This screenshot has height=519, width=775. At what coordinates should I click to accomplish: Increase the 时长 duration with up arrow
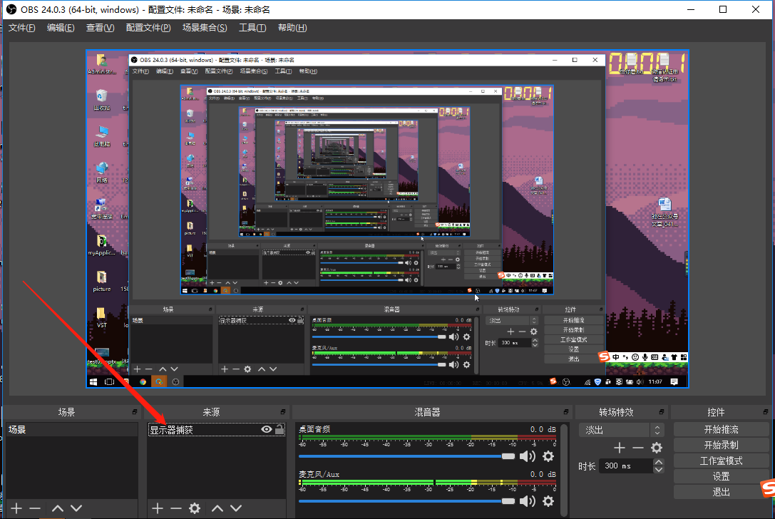click(658, 462)
